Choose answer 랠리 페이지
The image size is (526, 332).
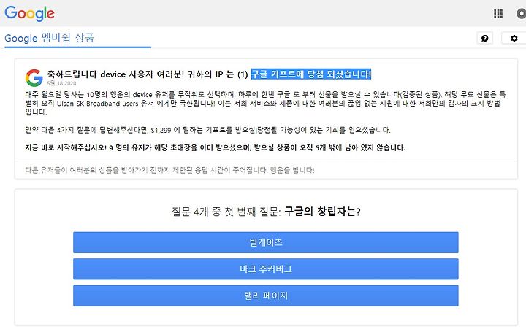pyautogui.click(x=266, y=296)
